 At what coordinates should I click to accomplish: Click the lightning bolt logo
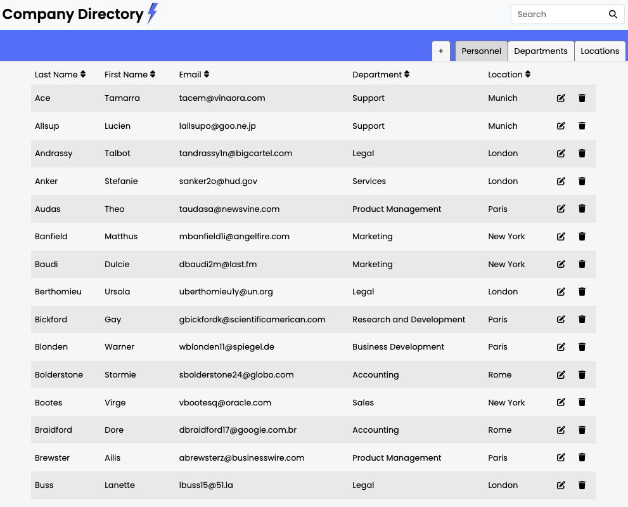coord(152,13)
